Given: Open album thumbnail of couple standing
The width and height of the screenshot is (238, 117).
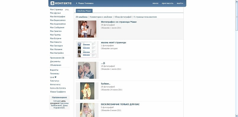Looking at the screenshot, I should tap(87, 29).
